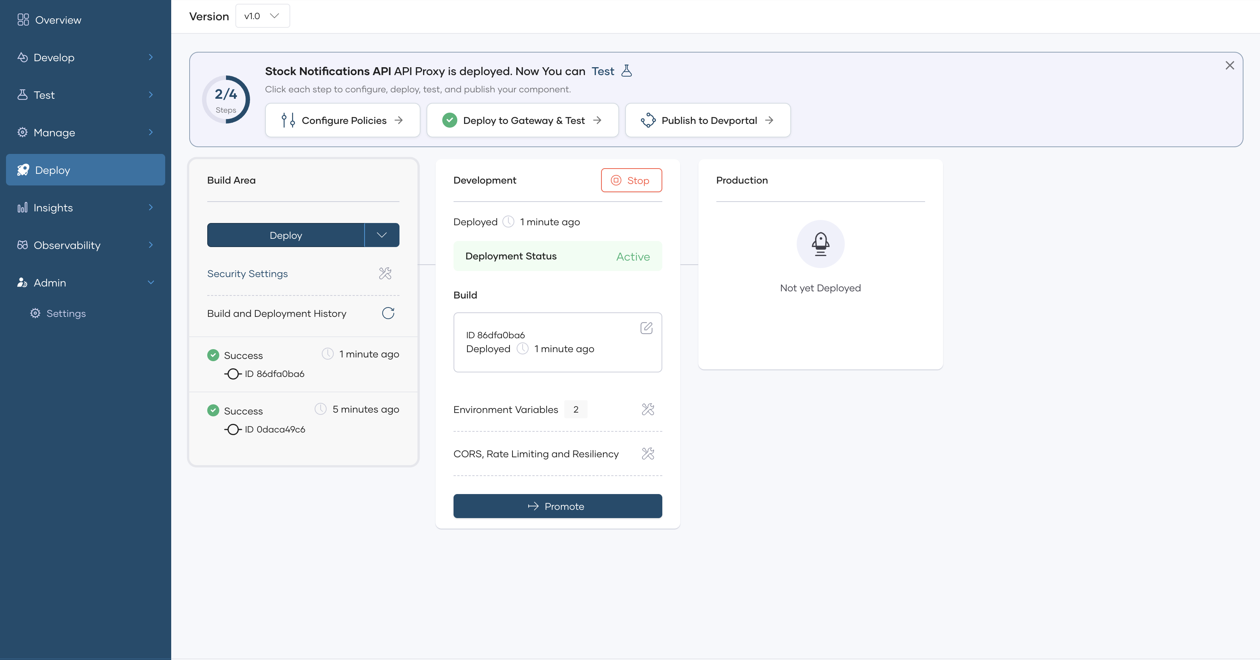Click the Develop icon in sidebar

[23, 57]
